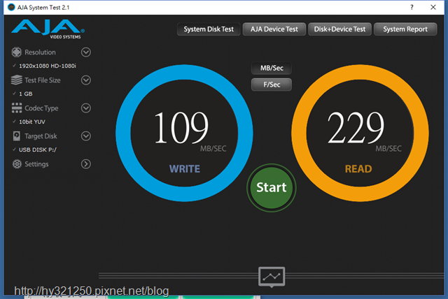Switch to System Disk Test tab

coord(209,29)
